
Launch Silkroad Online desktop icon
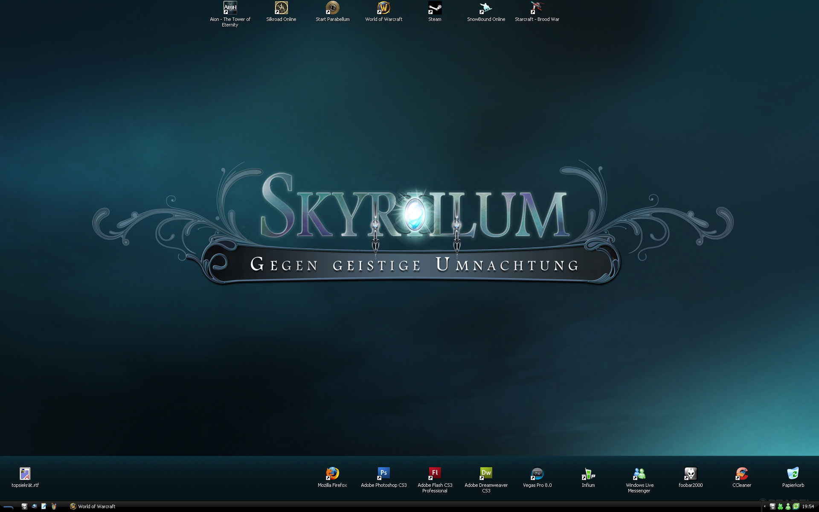(x=281, y=8)
